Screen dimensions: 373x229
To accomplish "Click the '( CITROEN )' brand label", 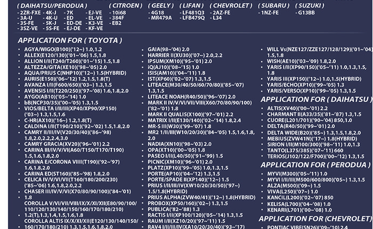I will (x=125, y=5).
